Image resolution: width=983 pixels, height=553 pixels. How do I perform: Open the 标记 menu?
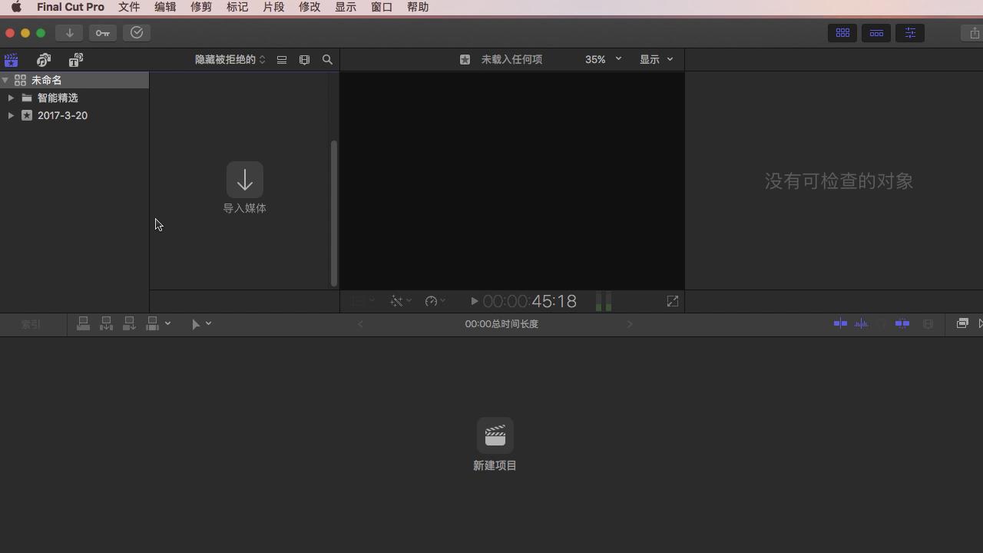[237, 7]
